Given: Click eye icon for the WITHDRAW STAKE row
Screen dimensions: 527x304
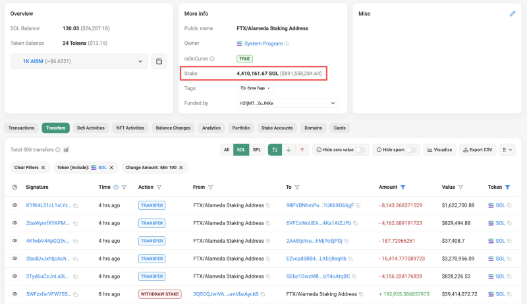Looking at the screenshot, I should pos(14,294).
